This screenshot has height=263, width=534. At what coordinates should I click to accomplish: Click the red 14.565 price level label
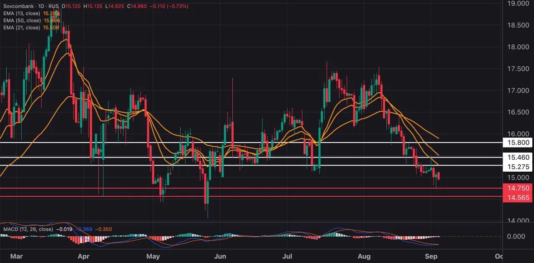point(518,198)
